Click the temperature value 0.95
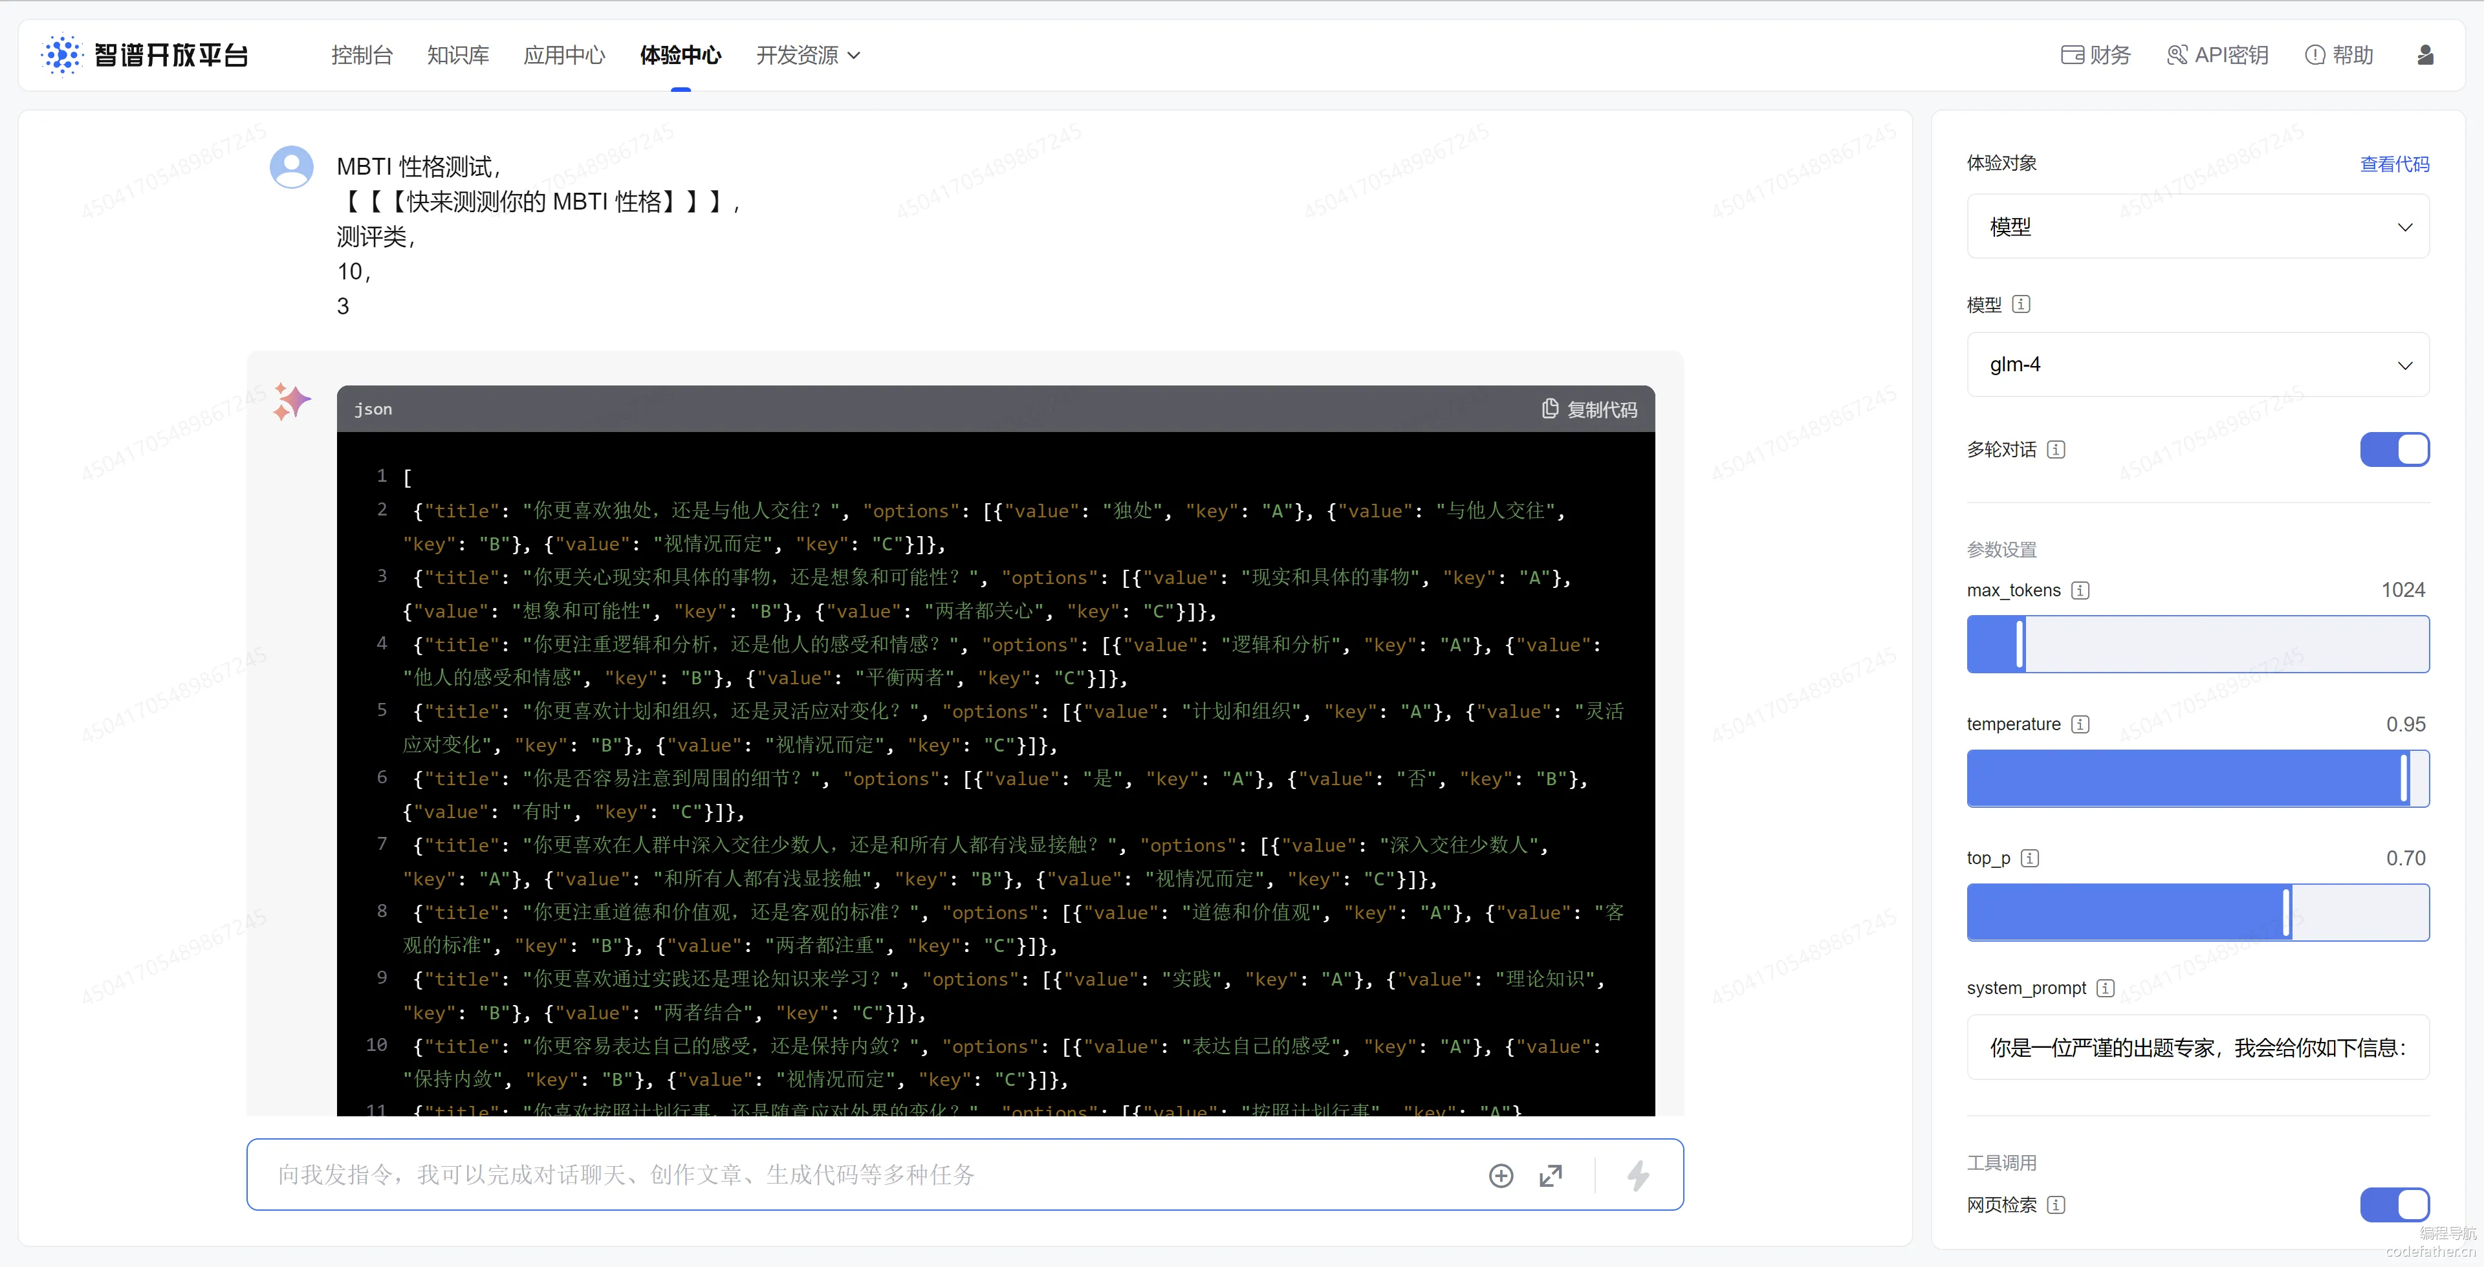This screenshot has width=2484, height=1267. tap(2406, 724)
